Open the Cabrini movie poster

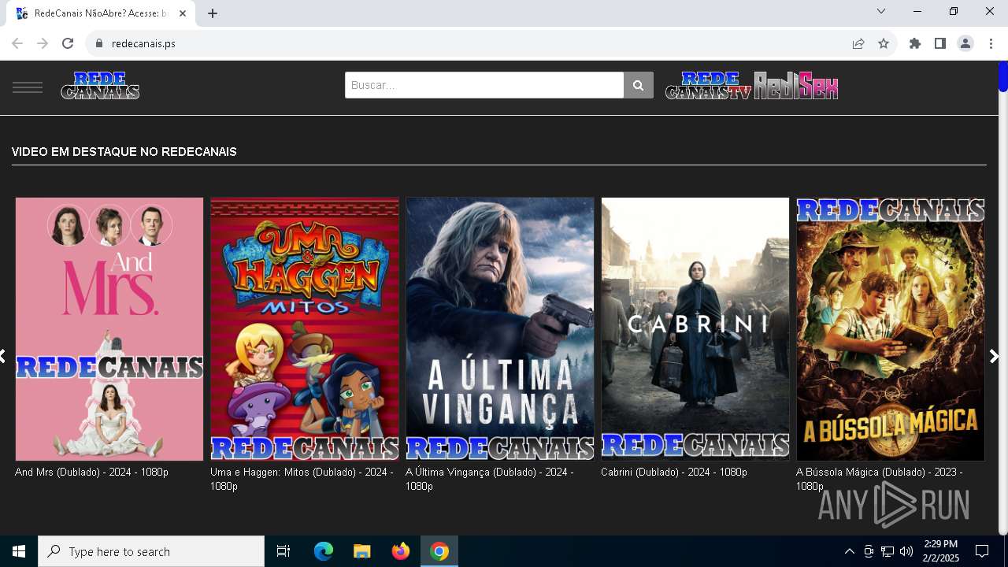pos(695,329)
